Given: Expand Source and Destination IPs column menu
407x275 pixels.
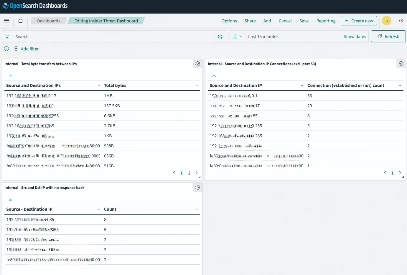Looking at the screenshot, I should click(x=99, y=85).
